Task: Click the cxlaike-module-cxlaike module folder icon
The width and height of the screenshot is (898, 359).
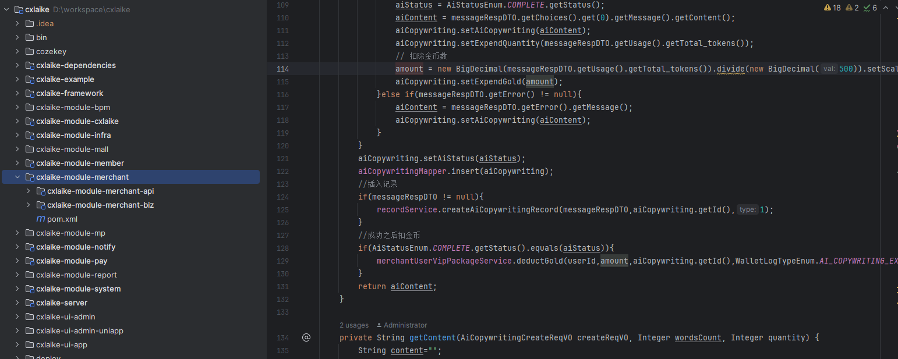Action: (x=30, y=121)
